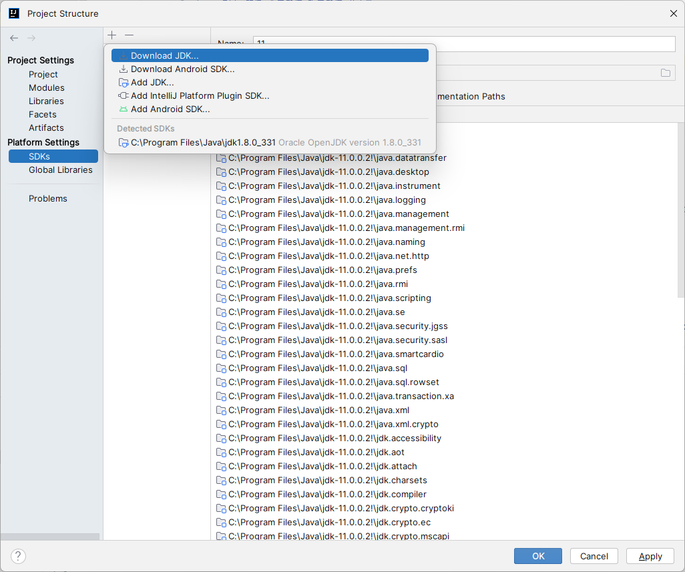Click the Cancel button
This screenshot has height=572, width=685.
pyautogui.click(x=594, y=556)
